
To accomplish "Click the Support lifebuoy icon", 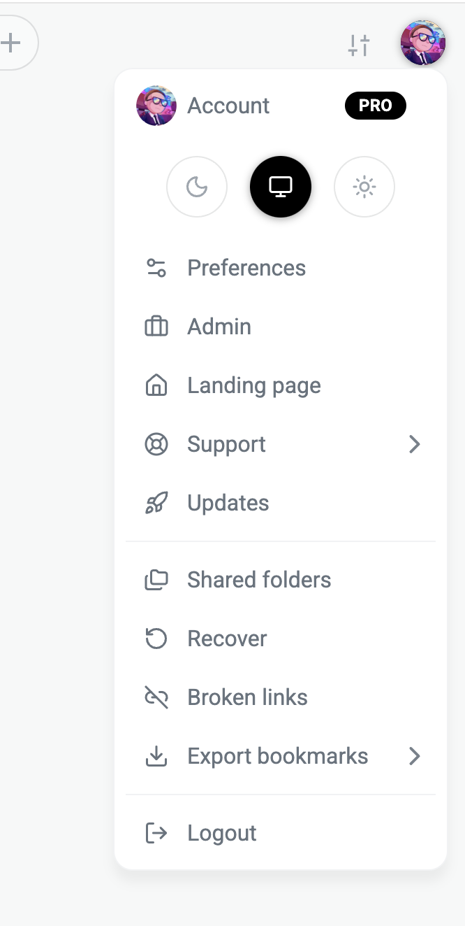I will tap(156, 444).
